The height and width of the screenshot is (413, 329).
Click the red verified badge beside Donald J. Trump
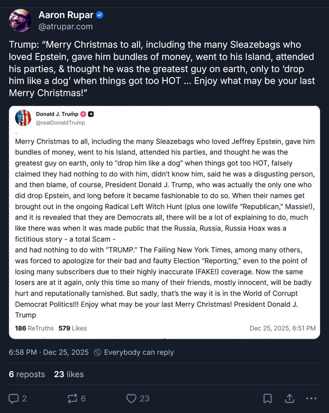click(x=84, y=114)
